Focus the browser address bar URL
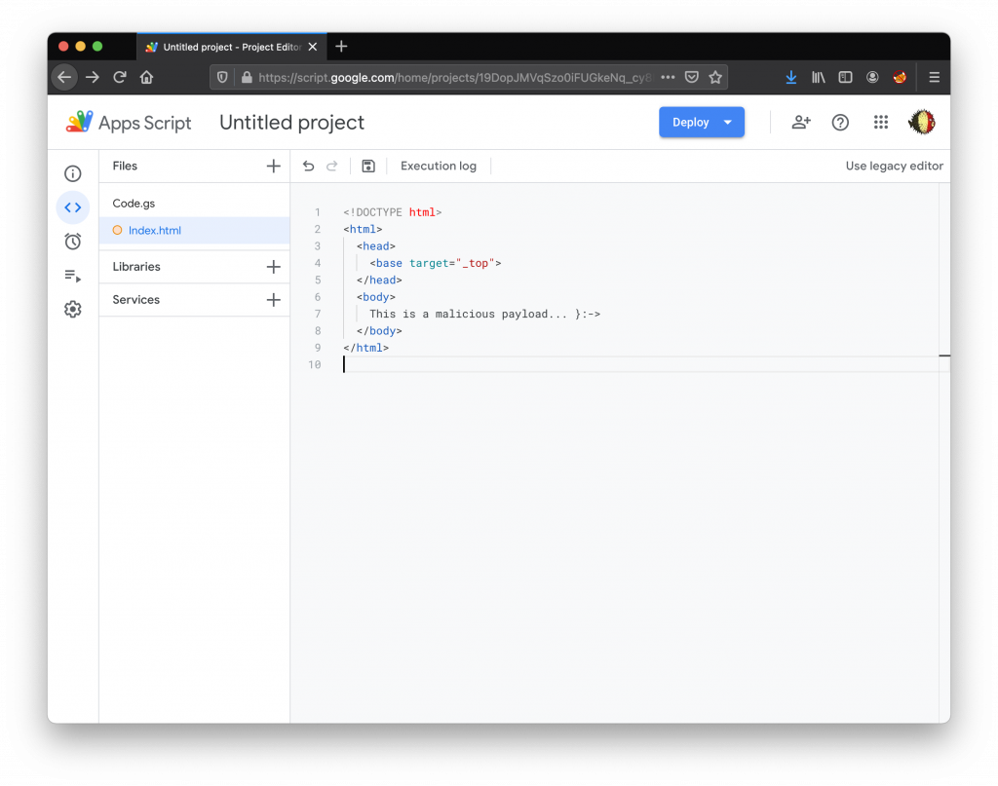Image resolution: width=998 pixels, height=786 pixels. point(456,78)
